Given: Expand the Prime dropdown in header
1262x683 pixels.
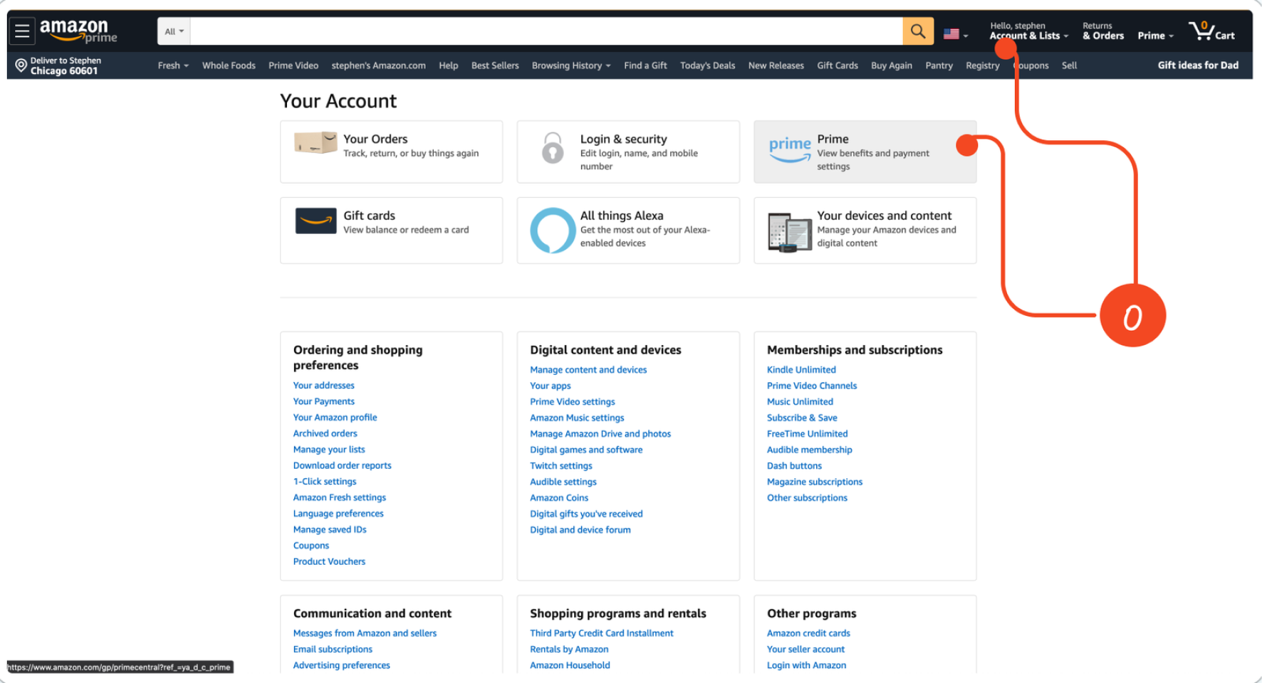Looking at the screenshot, I should tap(1155, 36).
